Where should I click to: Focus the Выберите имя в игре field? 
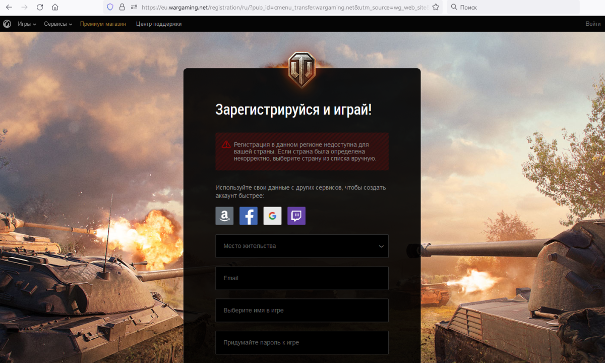pyautogui.click(x=302, y=310)
